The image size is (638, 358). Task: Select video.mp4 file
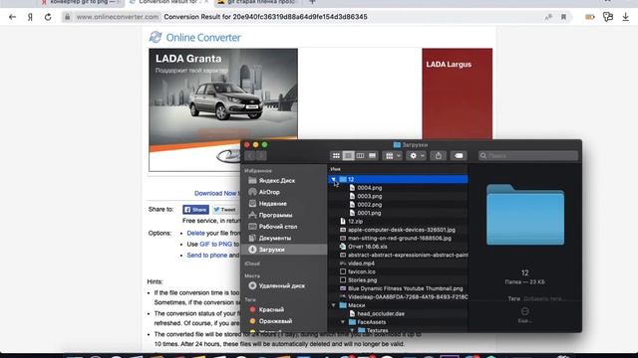point(361,264)
